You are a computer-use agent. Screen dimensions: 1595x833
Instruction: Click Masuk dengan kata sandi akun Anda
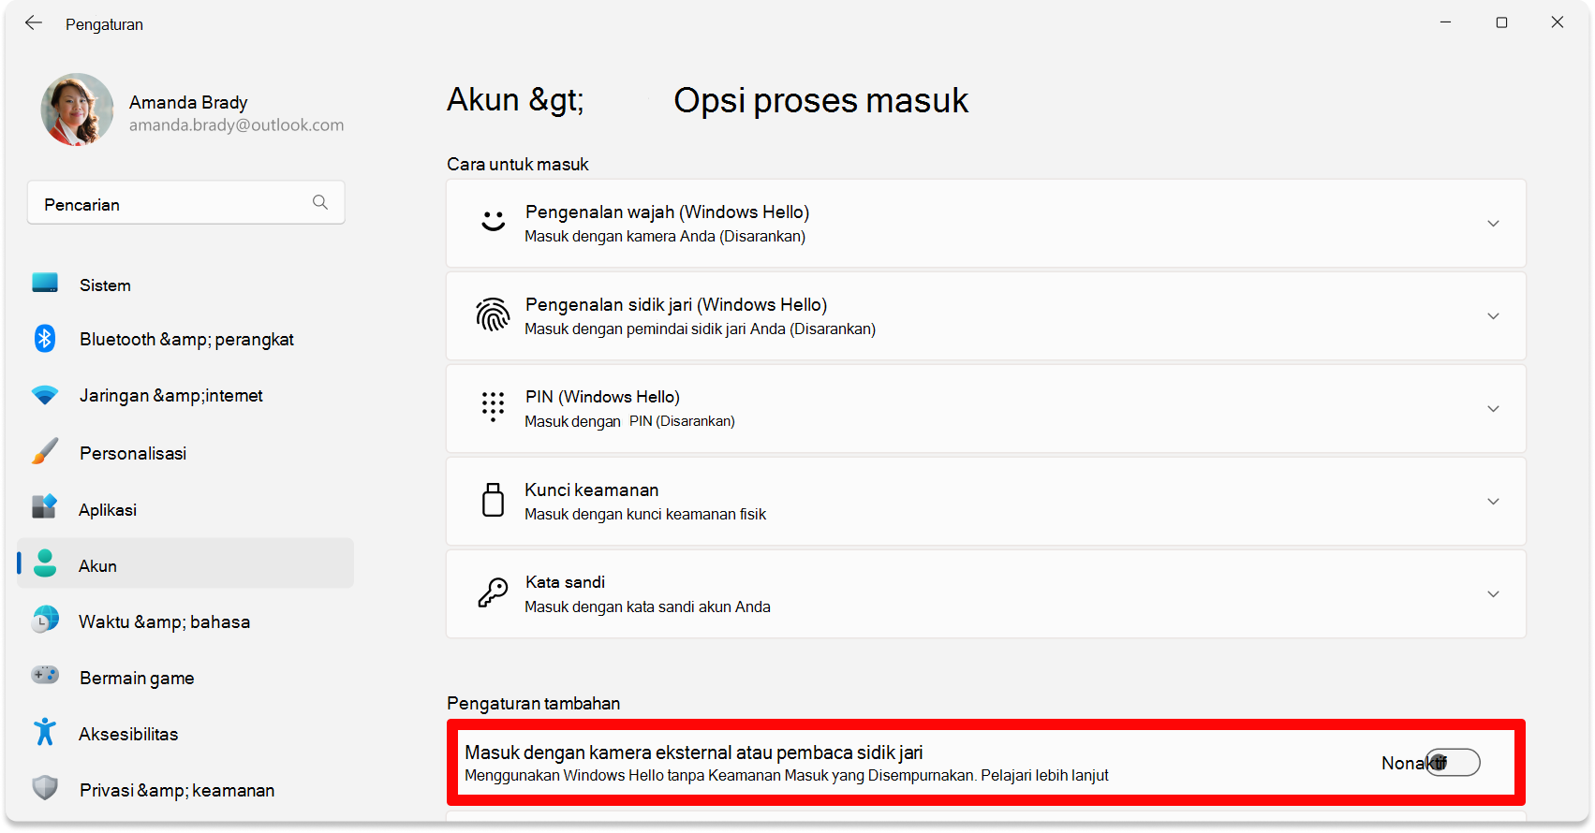coord(647,606)
